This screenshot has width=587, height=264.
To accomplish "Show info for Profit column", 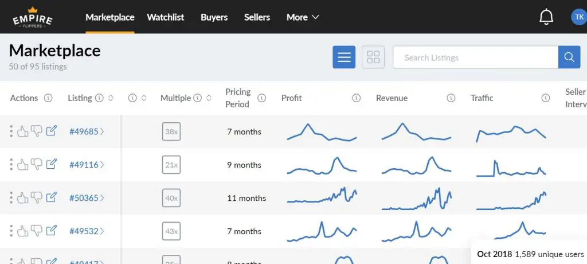I will (x=357, y=98).
